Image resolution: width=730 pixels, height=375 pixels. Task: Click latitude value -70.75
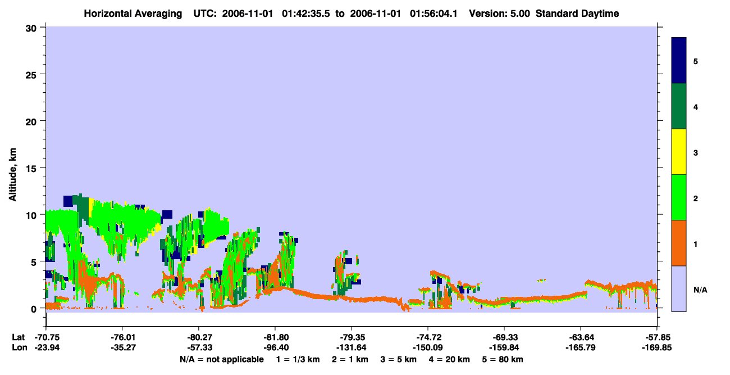(46, 337)
